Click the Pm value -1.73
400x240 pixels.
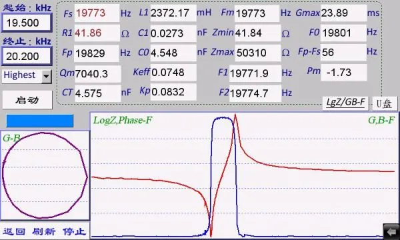(344, 73)
